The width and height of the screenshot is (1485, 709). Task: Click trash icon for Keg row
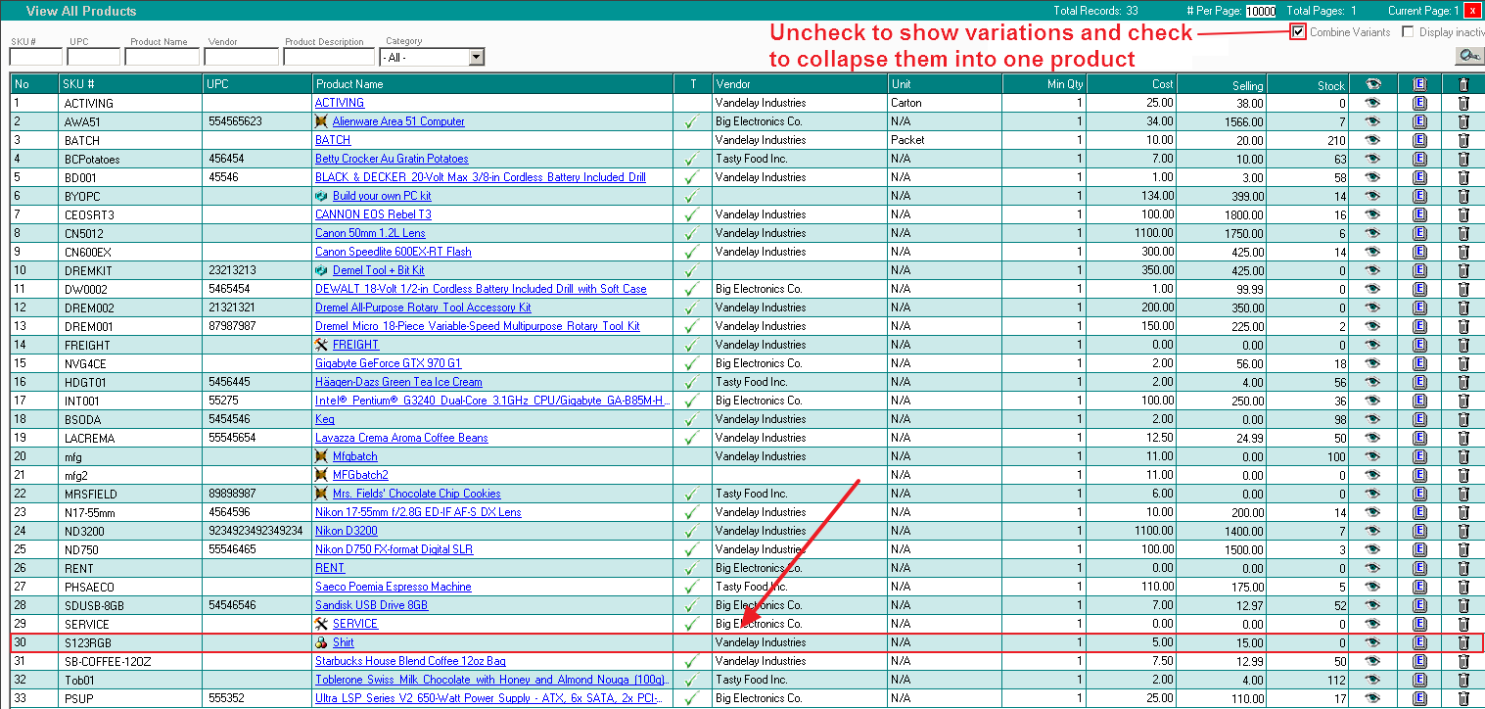click(1463, 419)
